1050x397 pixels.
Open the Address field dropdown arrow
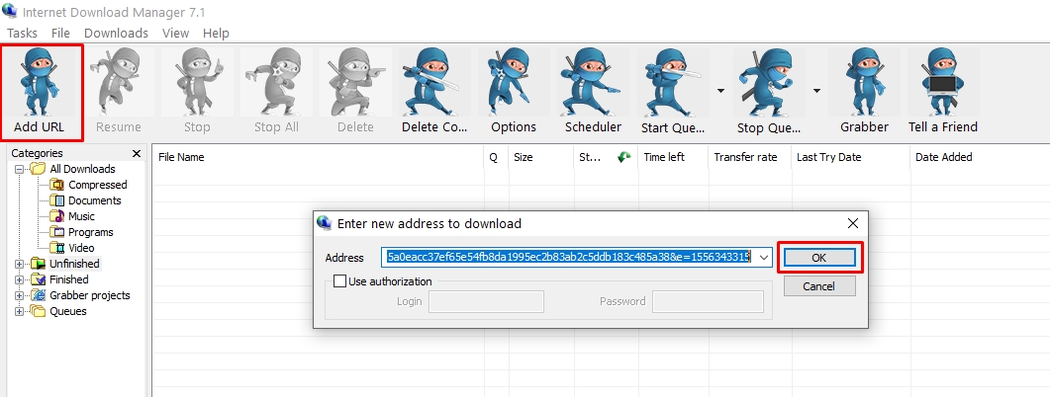click(x=763, y=258)
